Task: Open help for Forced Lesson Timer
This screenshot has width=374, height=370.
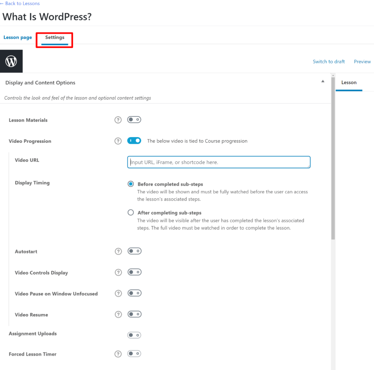Action: [118, 354]
